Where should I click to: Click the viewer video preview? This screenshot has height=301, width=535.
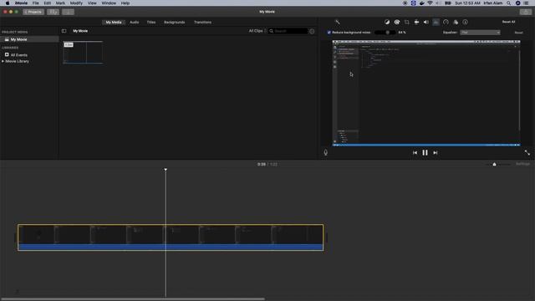[x=426, y=93]
